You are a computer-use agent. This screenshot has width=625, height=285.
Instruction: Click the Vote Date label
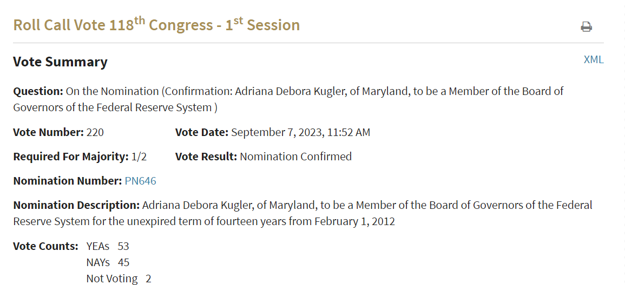click(202, 132)
